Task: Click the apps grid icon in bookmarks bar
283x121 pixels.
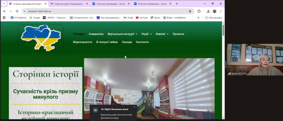Action: tap(4, 18)
